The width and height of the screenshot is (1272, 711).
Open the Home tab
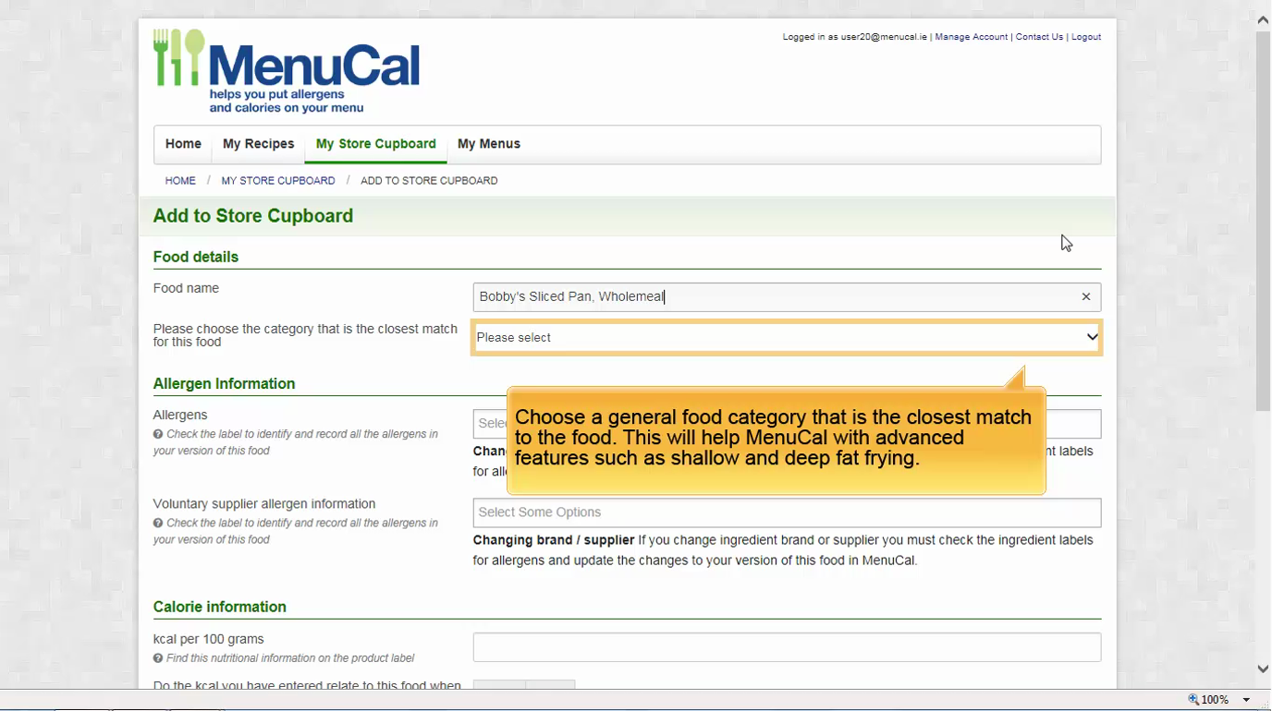(x=183, y=144)
